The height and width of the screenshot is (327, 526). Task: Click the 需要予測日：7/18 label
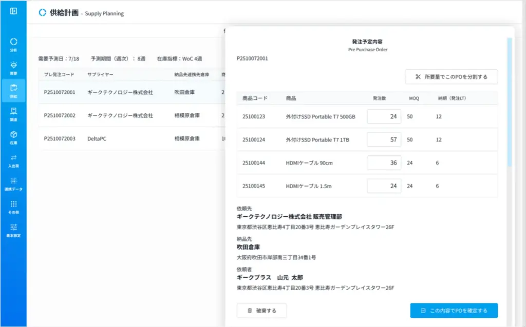click(59, 58)
